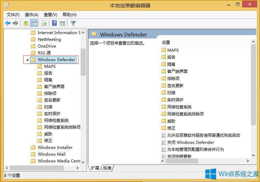This screenshot has width=260, height=182.
Task: Select 客户端界面 in the tree
Action: click(x=54, y=86)
